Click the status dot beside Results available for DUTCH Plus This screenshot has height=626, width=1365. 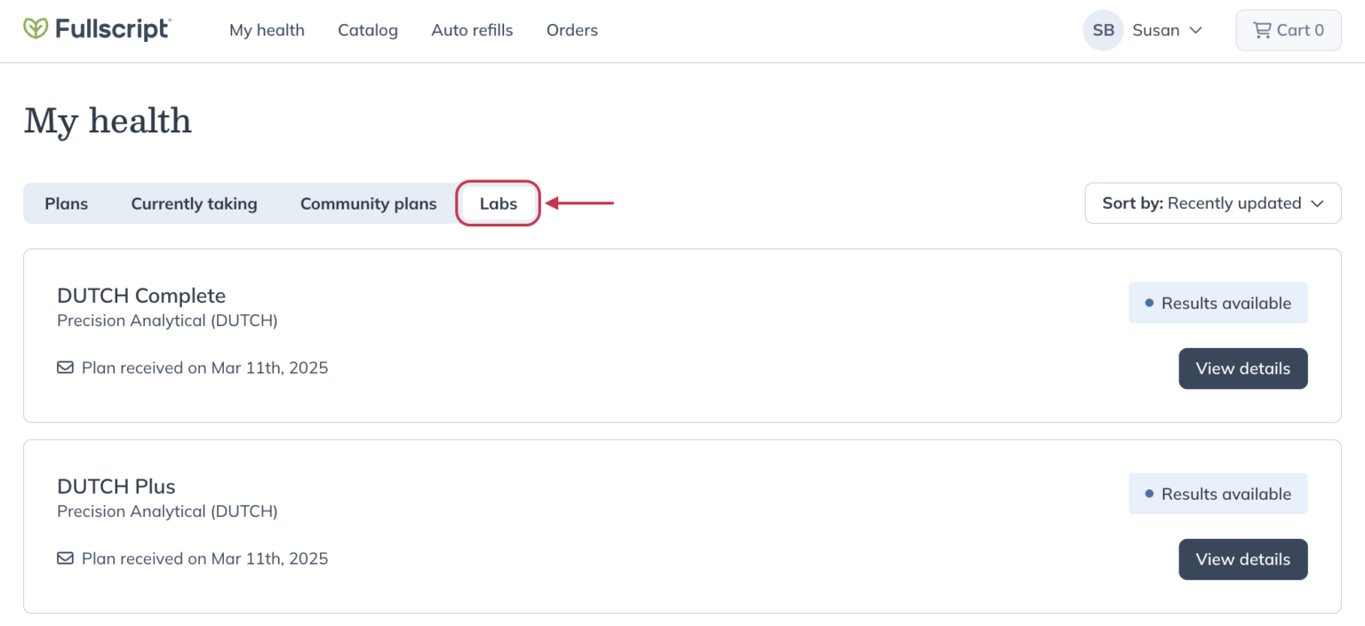1149,493
